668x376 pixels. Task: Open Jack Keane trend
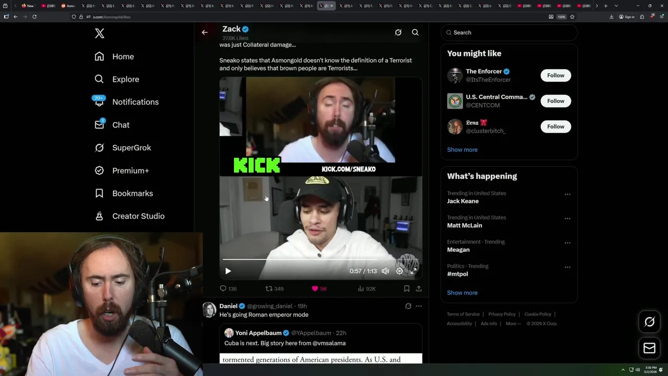tap(463, 201)
